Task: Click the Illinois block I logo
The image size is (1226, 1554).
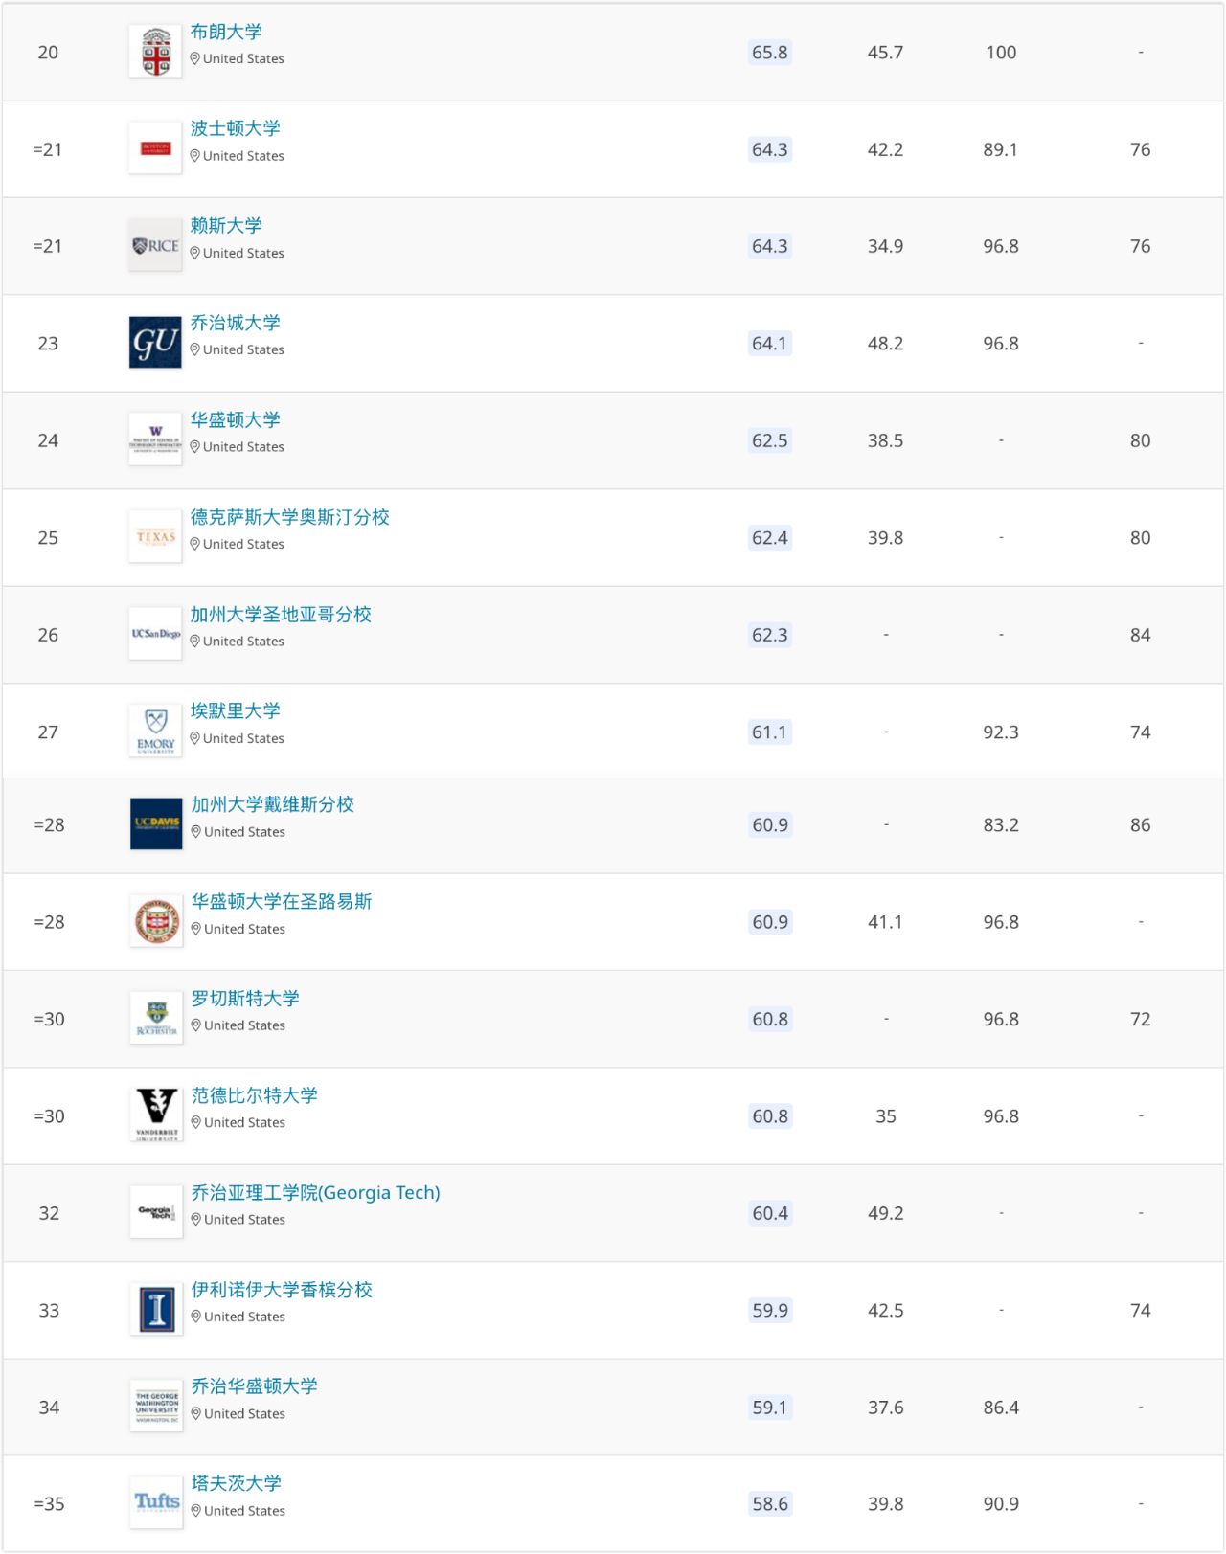Action: 156,1309
